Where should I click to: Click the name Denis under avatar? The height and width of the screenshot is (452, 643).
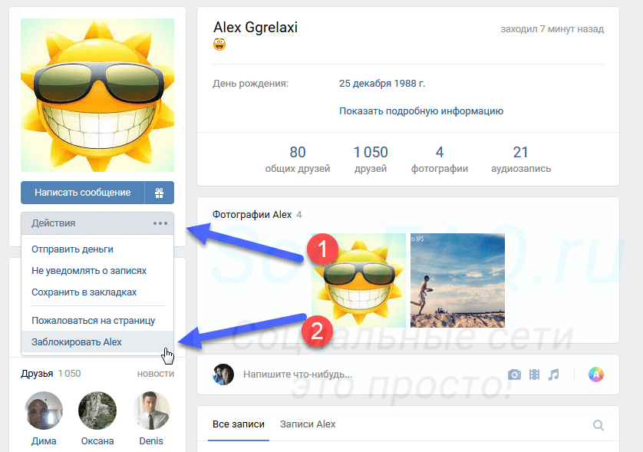click(x=151, y=441)
